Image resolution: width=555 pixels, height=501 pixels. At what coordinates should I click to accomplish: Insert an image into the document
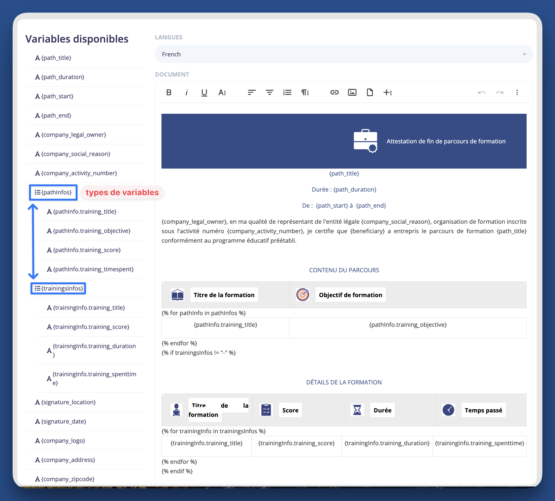(352, 92)
